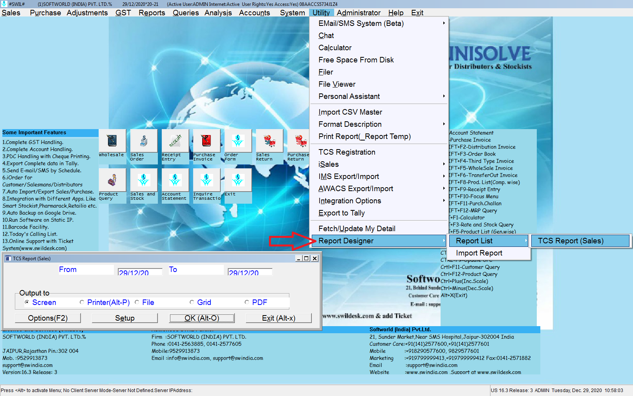Open the Order Form icon
This screenshot has height=396, width=633.
[238, 141]
